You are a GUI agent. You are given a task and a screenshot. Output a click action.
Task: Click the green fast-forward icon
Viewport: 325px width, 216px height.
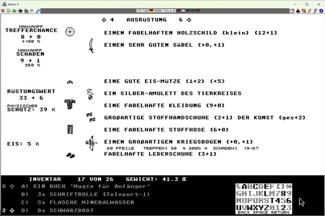pos(14,11)
